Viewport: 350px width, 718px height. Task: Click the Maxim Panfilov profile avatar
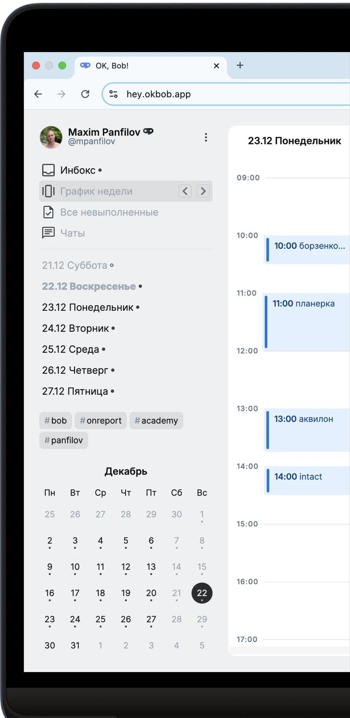pyautogui.click(x=51, y=137)
